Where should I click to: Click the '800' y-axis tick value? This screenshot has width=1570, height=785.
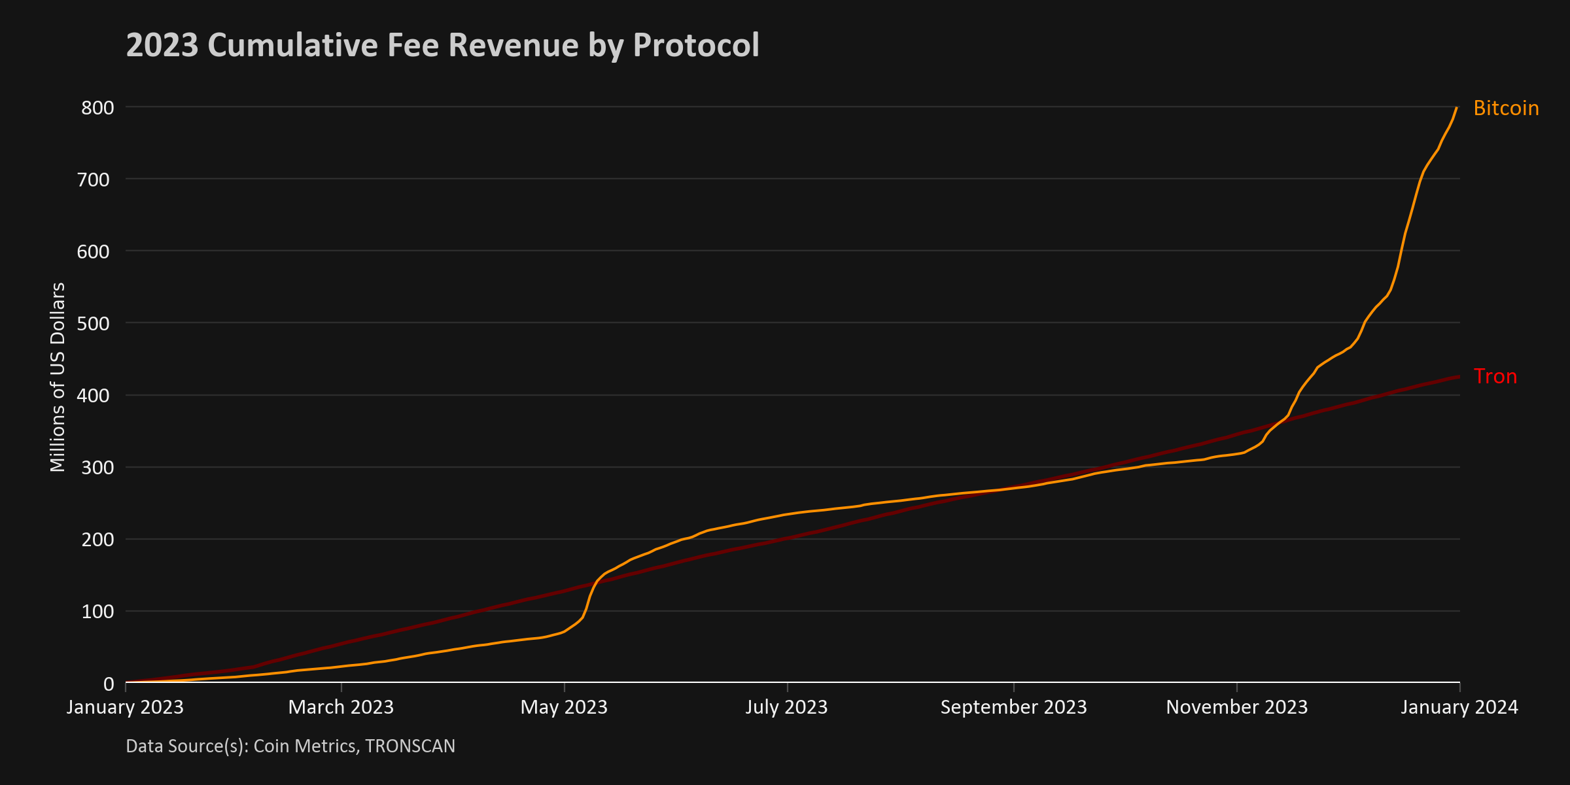click(97, 108)
